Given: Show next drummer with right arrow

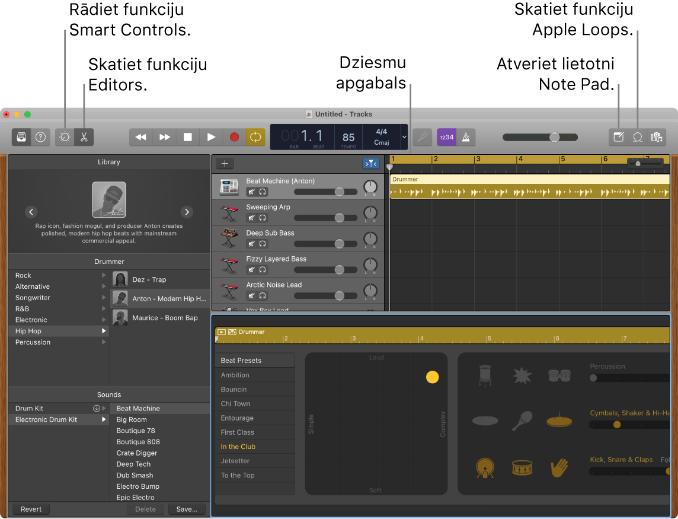Looking at the screenshot, I should coord(187,212).
